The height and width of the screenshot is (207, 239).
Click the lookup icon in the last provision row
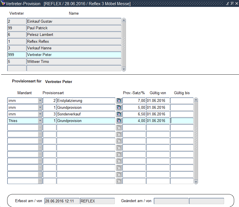point(119,181)
